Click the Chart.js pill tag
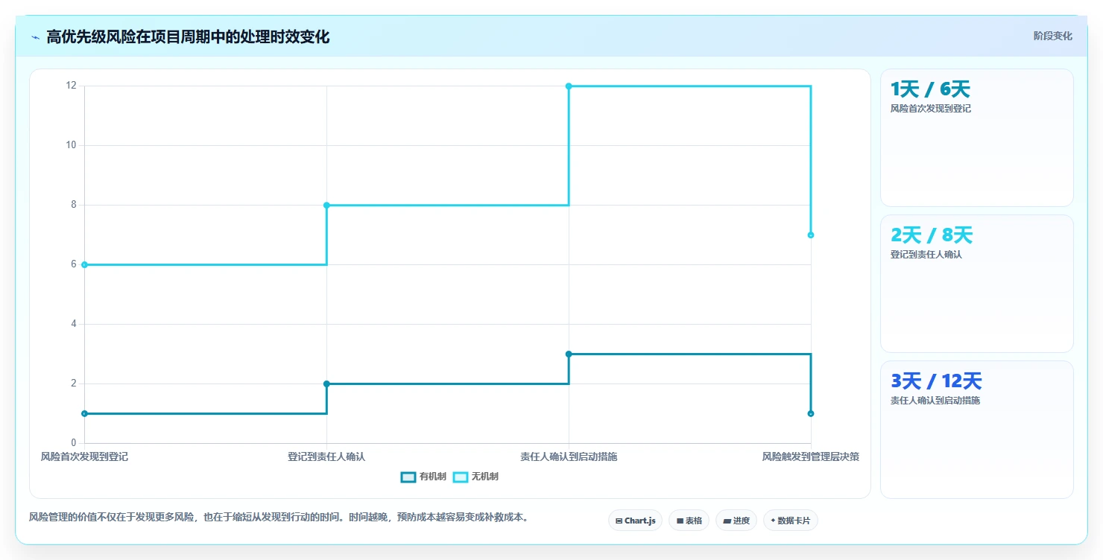 click(x=635, y=521)
